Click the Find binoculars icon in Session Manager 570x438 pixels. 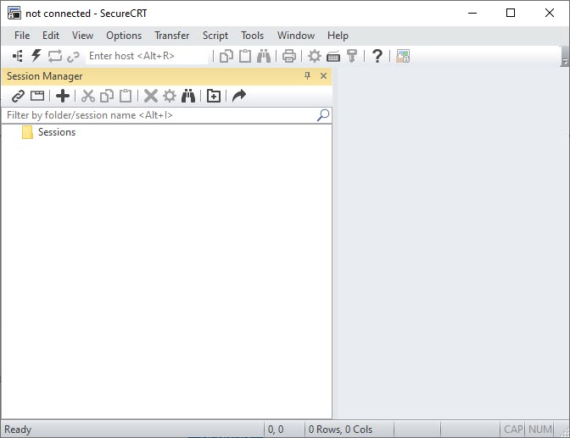tap(189, 96)
